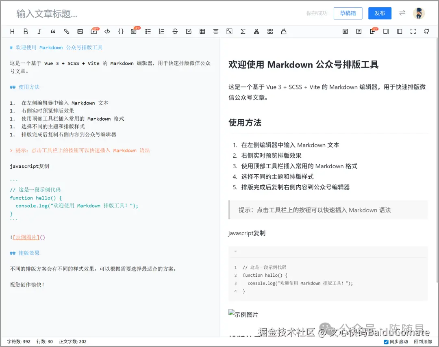Image resolution: width=439 pixels, height=347 pixels.
Task: Click the 字符数: 392 status text
Action: pyautogui.click(x=19, y=342)
